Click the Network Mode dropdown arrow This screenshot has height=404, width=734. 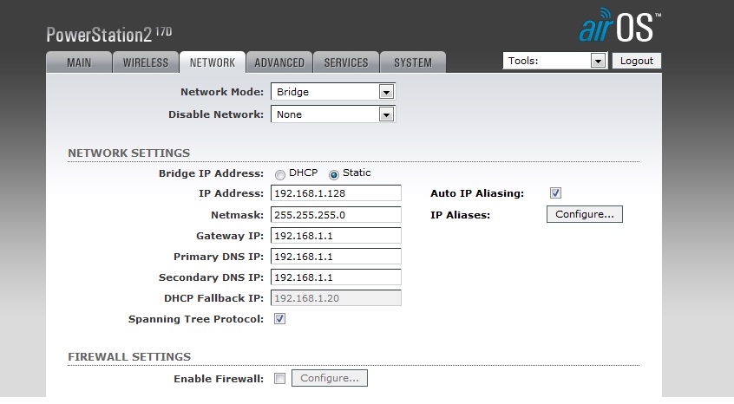click(386, 92)
